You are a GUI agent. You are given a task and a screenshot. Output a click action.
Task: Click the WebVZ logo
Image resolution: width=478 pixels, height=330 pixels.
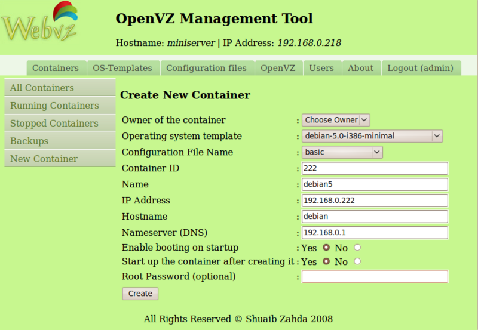coord(39,21)
